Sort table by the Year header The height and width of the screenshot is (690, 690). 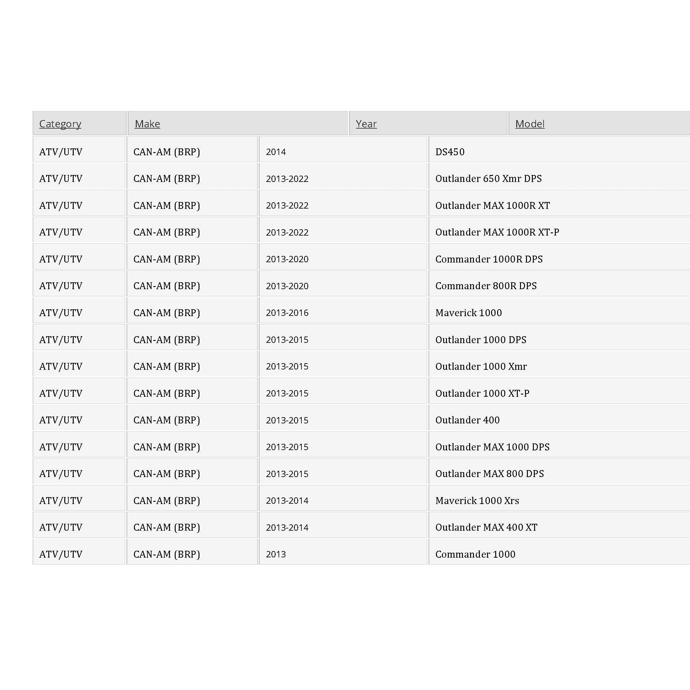[x=366, y=124]
